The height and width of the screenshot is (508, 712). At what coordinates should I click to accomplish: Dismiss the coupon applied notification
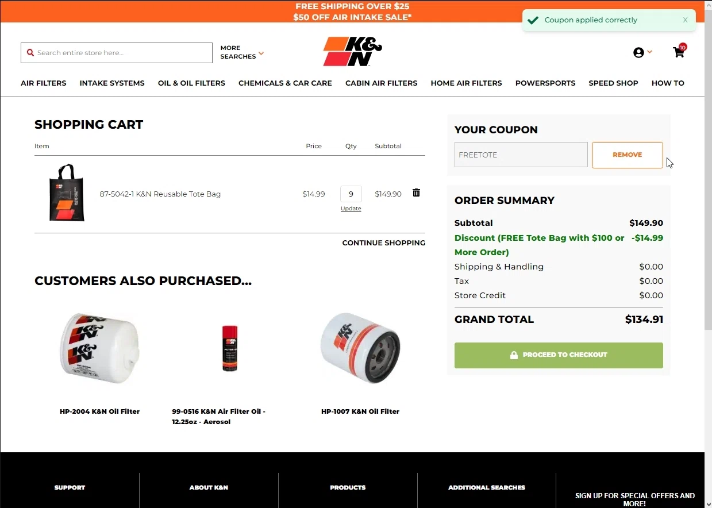[x=685, y=20]
